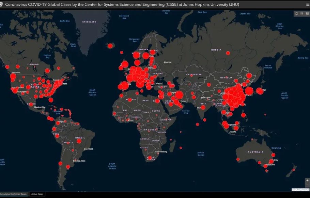The width and height of the screenshot is (310, 198).
Task: Select the red marker in western Australia
Action: point(238,159)
